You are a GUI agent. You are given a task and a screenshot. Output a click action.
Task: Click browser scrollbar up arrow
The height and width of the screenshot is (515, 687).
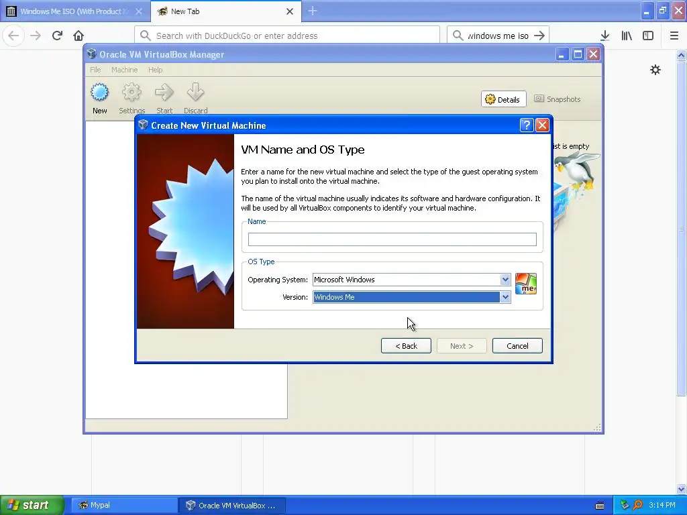click(x=681, y=55)
